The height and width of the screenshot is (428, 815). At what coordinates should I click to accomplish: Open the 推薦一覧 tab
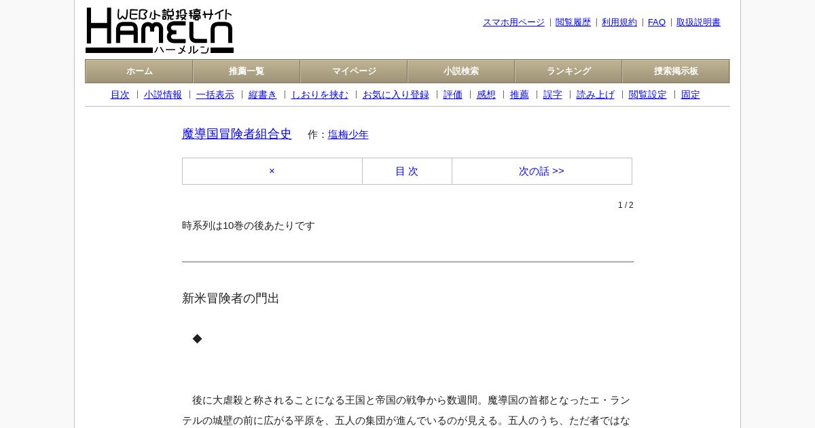pyautogui.click(x=247, y=71)
